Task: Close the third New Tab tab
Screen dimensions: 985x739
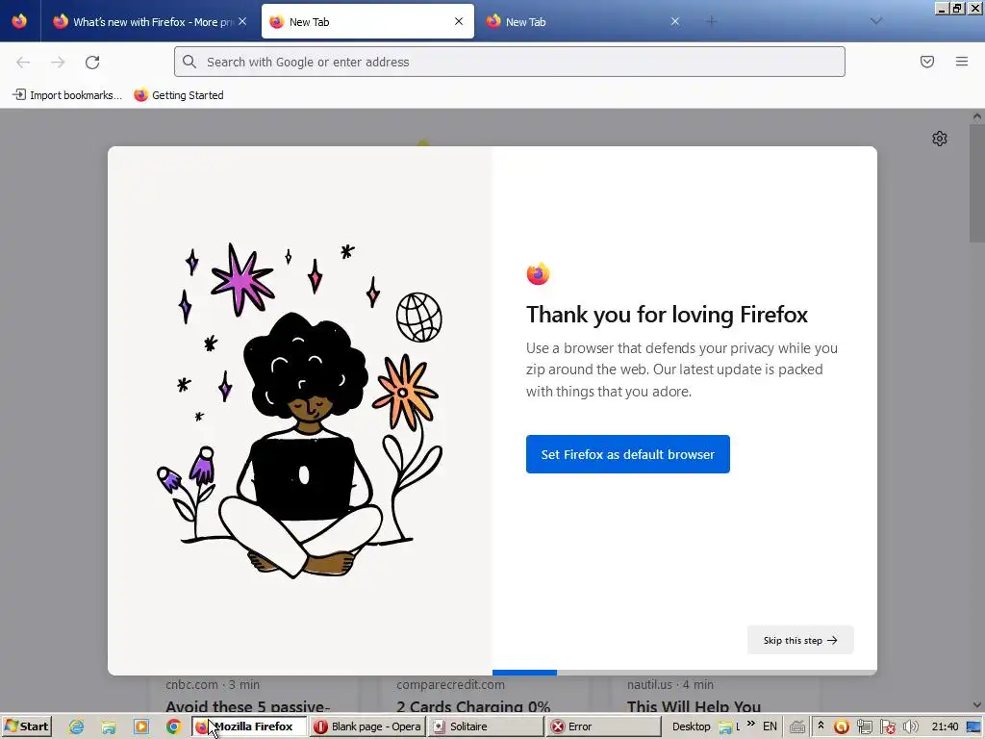Action: (x=674, y=21)
